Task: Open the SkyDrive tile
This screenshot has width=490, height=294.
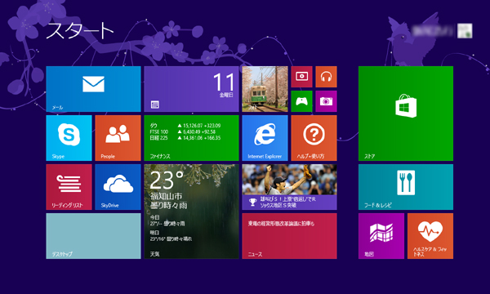Action: click(x=118, y=187)
